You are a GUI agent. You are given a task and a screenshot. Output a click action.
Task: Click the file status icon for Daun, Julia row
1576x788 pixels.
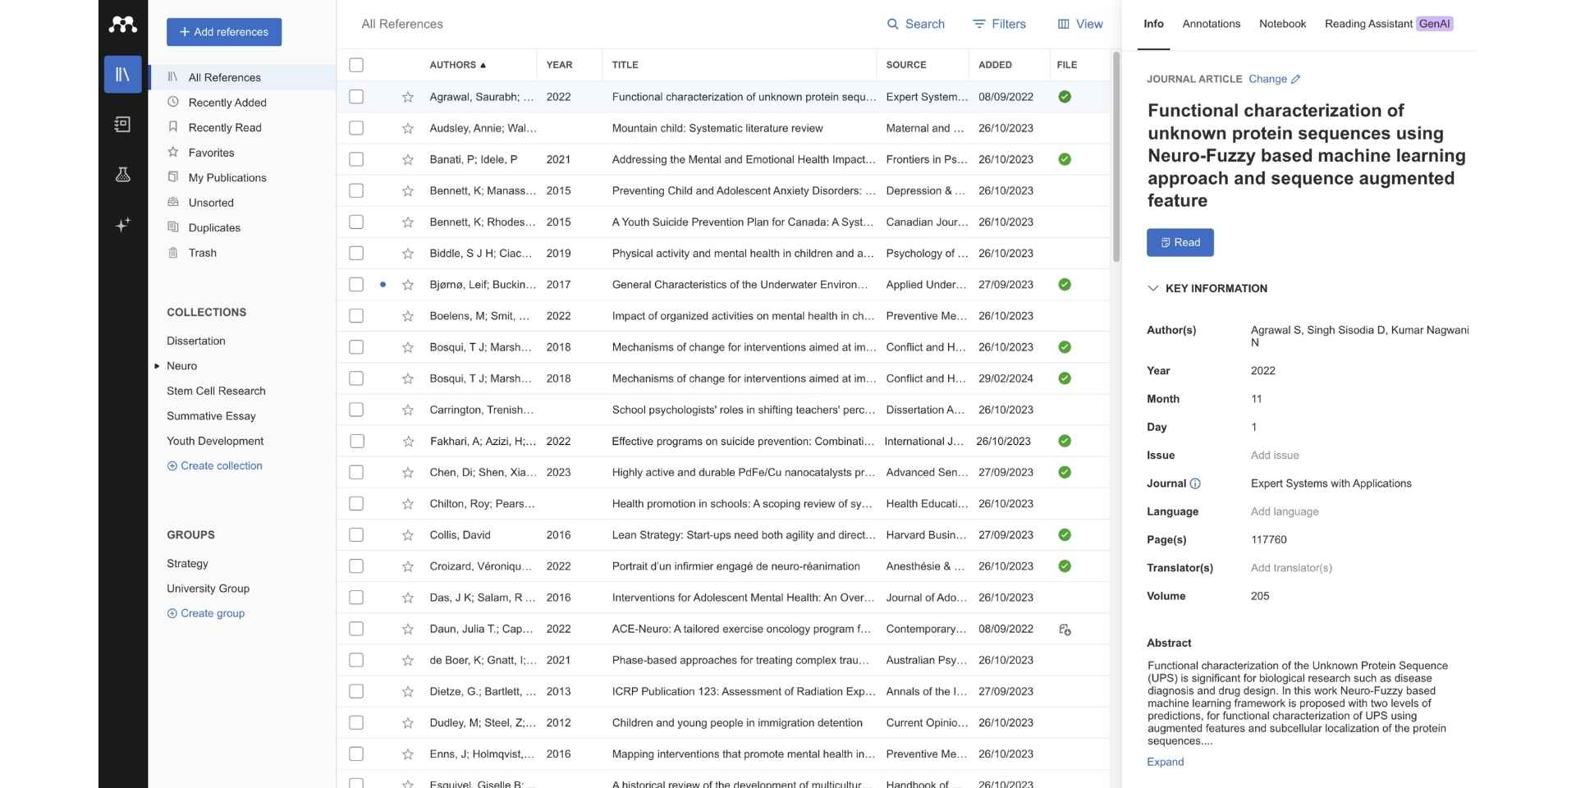pos(1065,630)
